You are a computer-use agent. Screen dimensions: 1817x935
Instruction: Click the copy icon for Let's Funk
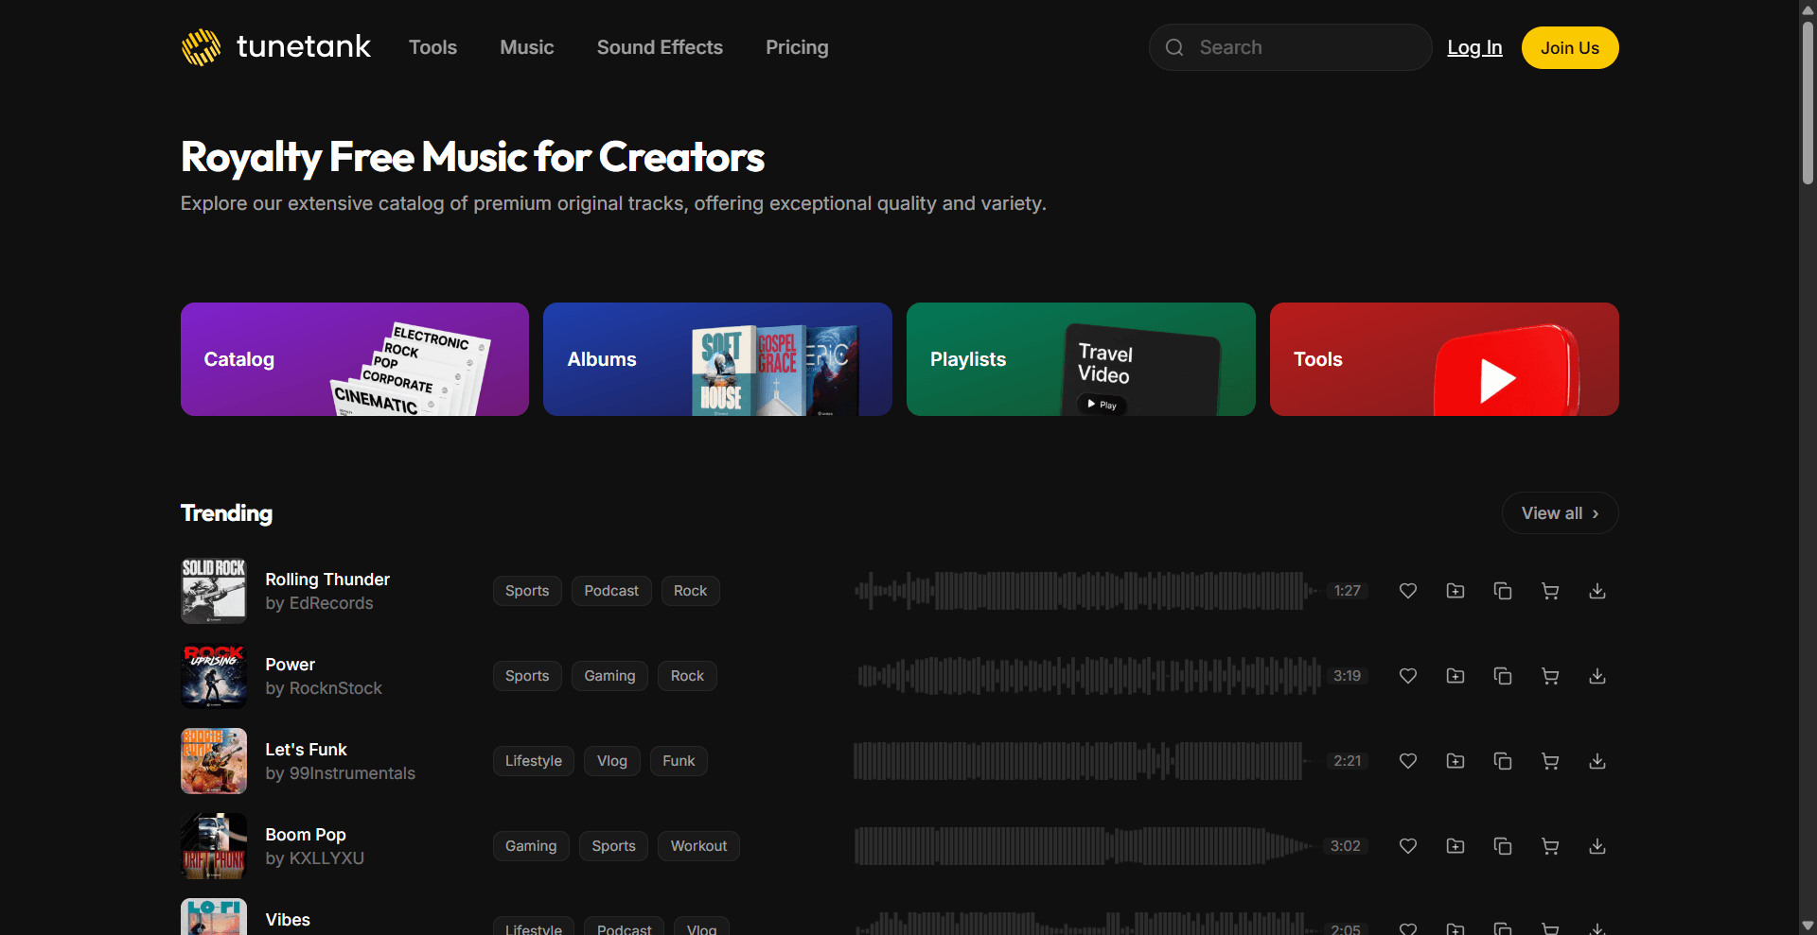1503,761
